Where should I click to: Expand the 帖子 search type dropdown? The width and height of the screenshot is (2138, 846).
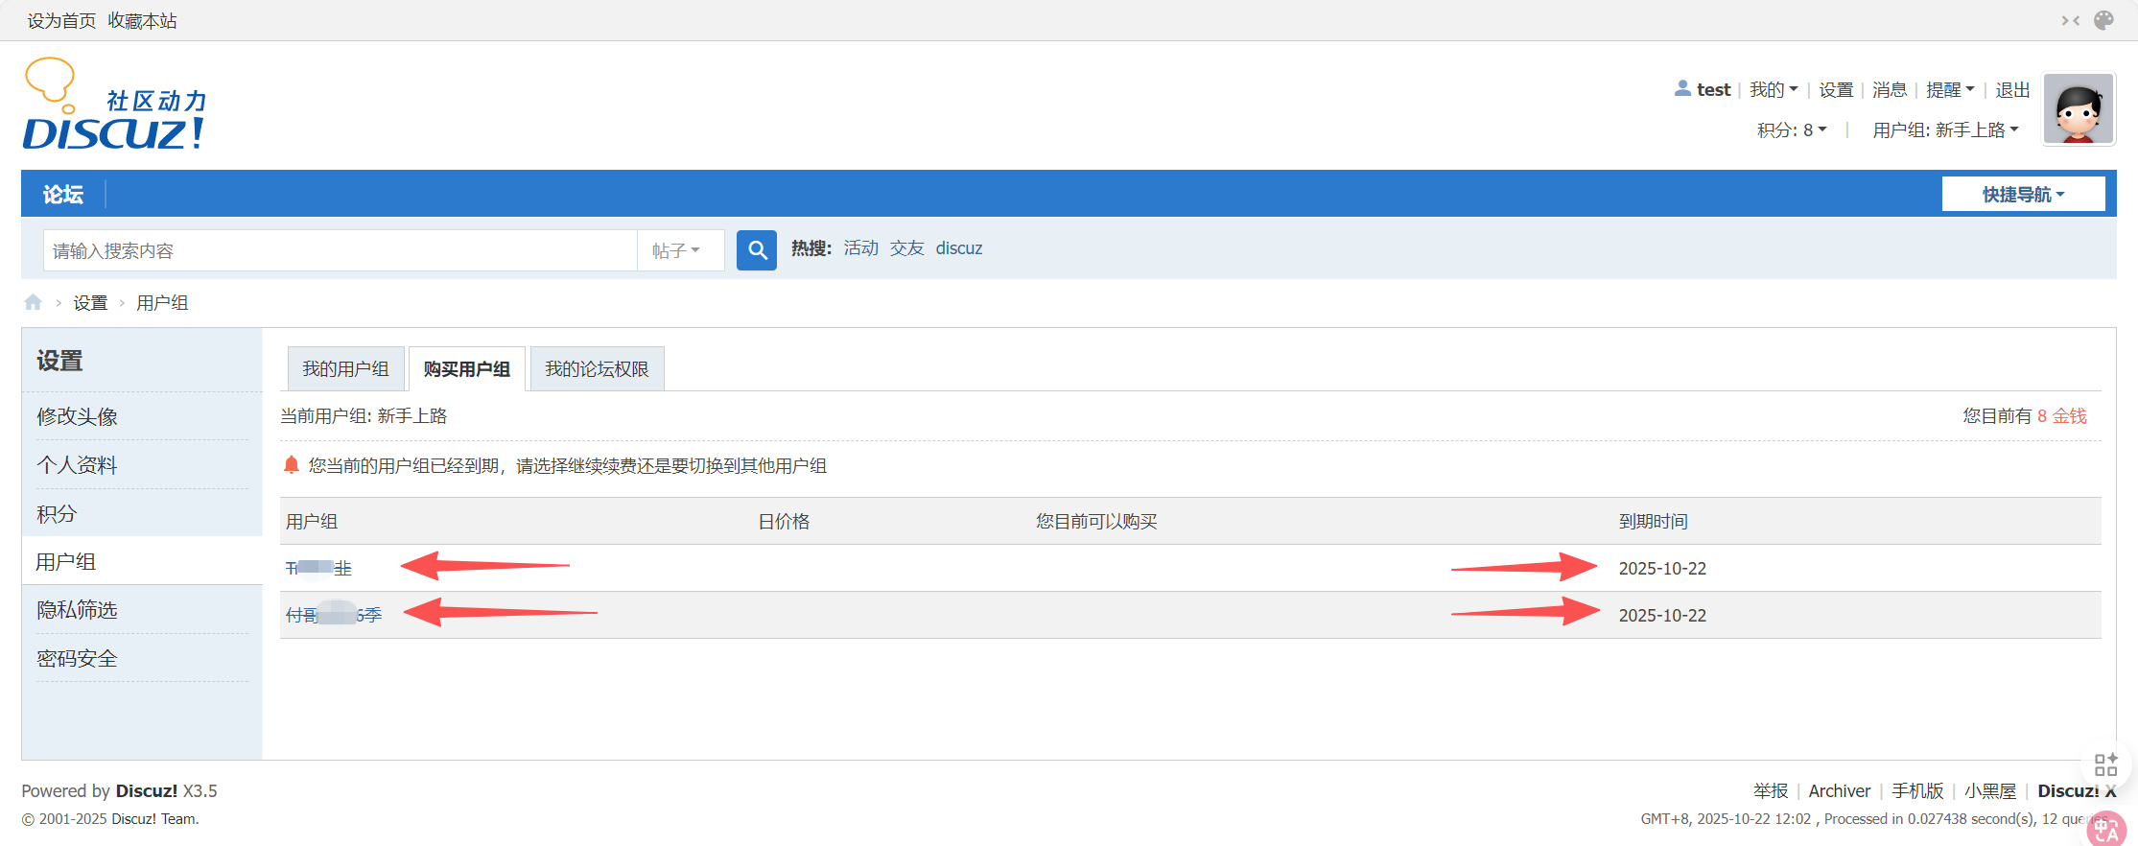click(676, 250)
